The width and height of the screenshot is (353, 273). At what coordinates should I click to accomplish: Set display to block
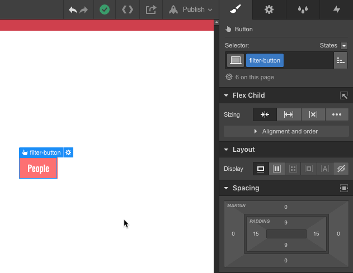[x=261, y=169]
